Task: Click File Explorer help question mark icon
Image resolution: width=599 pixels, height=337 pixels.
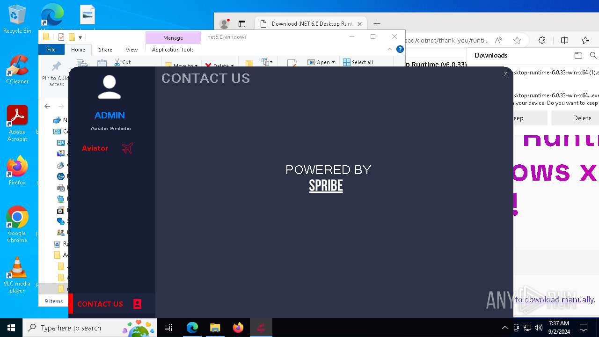Action: pos(400,49)
